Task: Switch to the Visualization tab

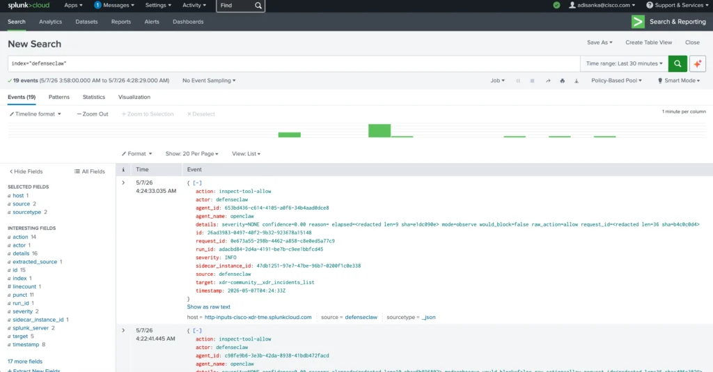Action: (x=134, y=97)
